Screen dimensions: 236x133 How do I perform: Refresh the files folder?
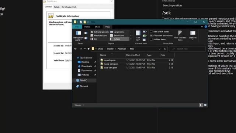(x=165, y=49)
